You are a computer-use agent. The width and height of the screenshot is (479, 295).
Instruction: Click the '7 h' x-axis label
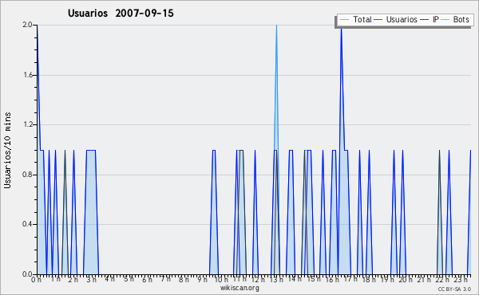coord(165,279)
